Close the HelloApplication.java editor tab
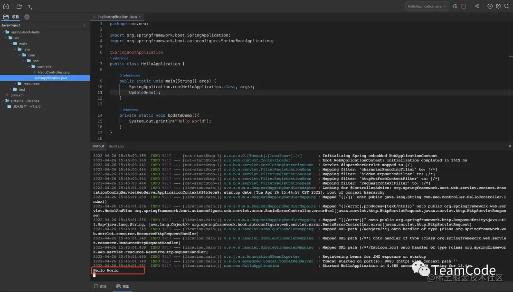Screen dimensions: 513x292 (x=140, y=17)
